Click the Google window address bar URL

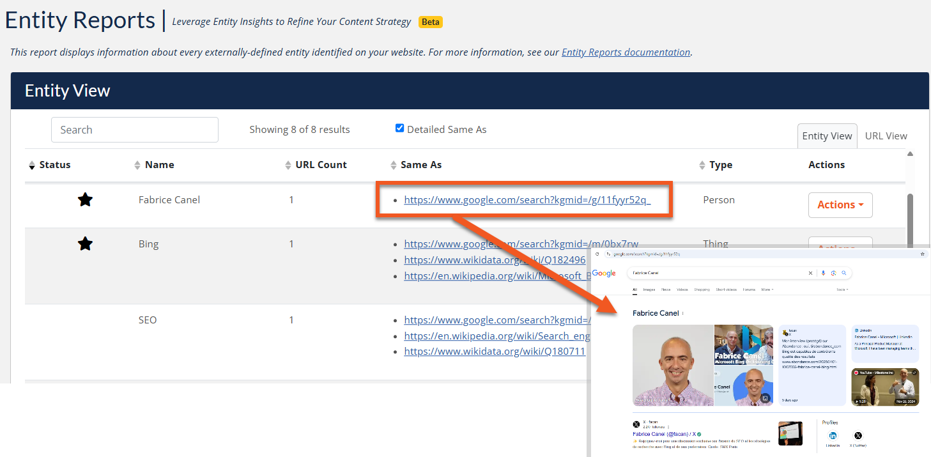tap(646, 254)
